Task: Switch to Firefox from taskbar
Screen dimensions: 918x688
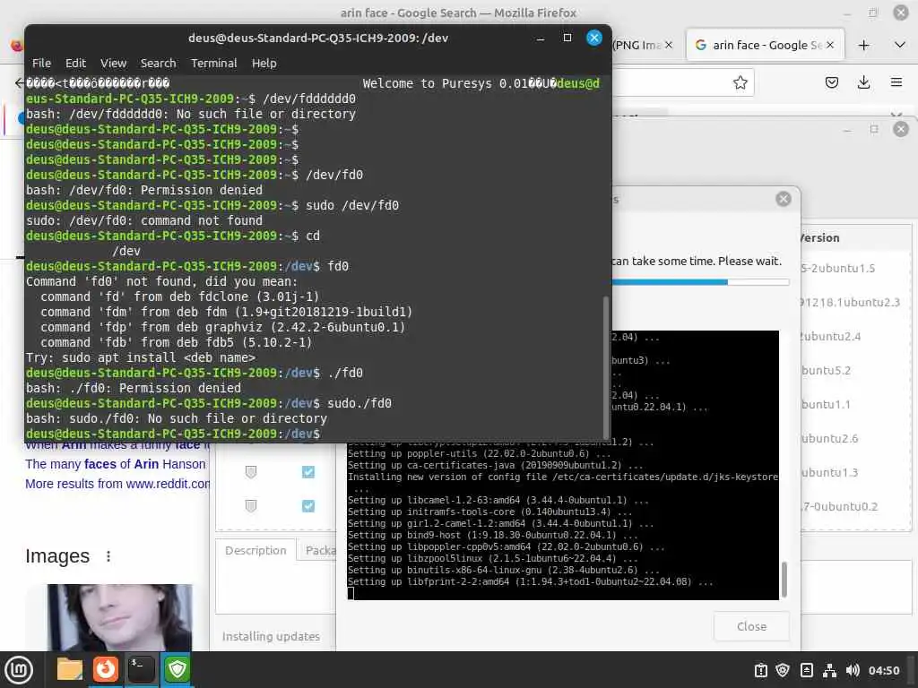Action: (106, 669)
